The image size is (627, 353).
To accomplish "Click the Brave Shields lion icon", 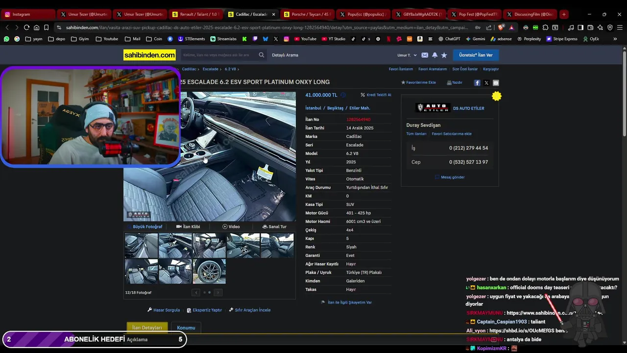I will [x=501, y=27].
